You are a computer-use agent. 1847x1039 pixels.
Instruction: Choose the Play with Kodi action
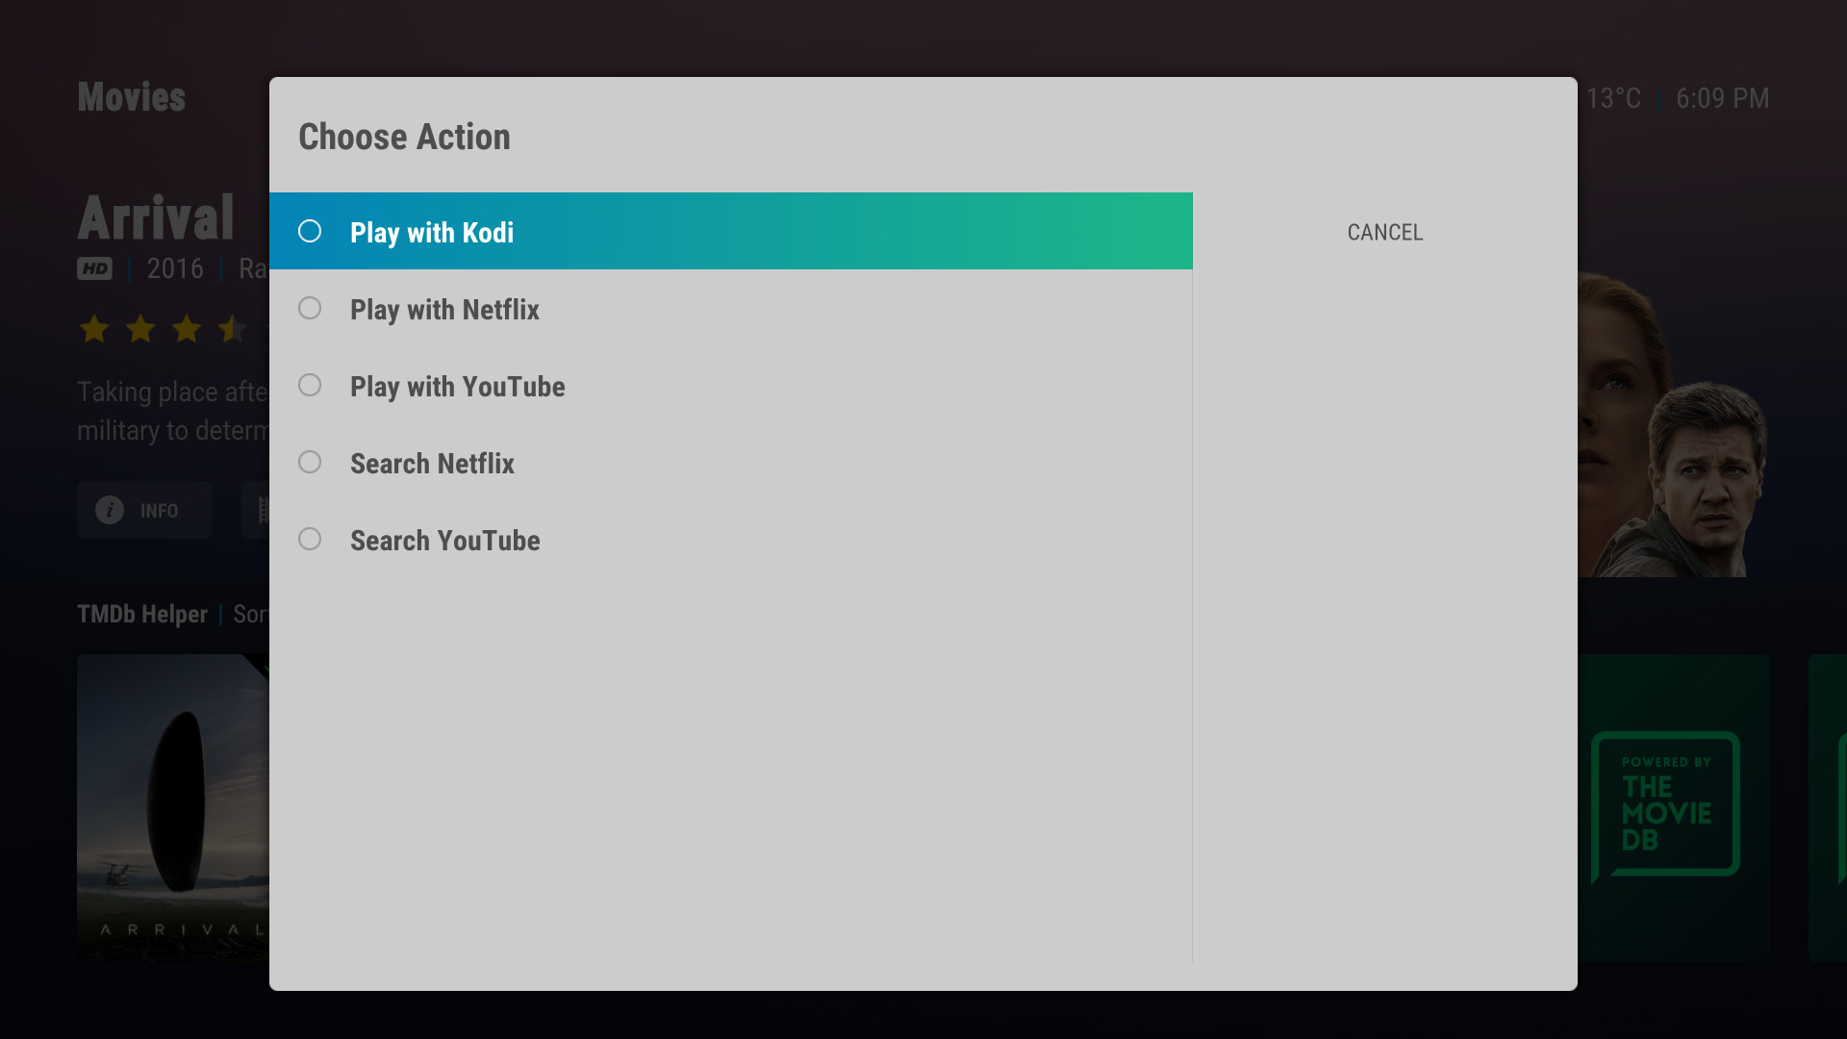pyautogui.click(x=731, y=231)
